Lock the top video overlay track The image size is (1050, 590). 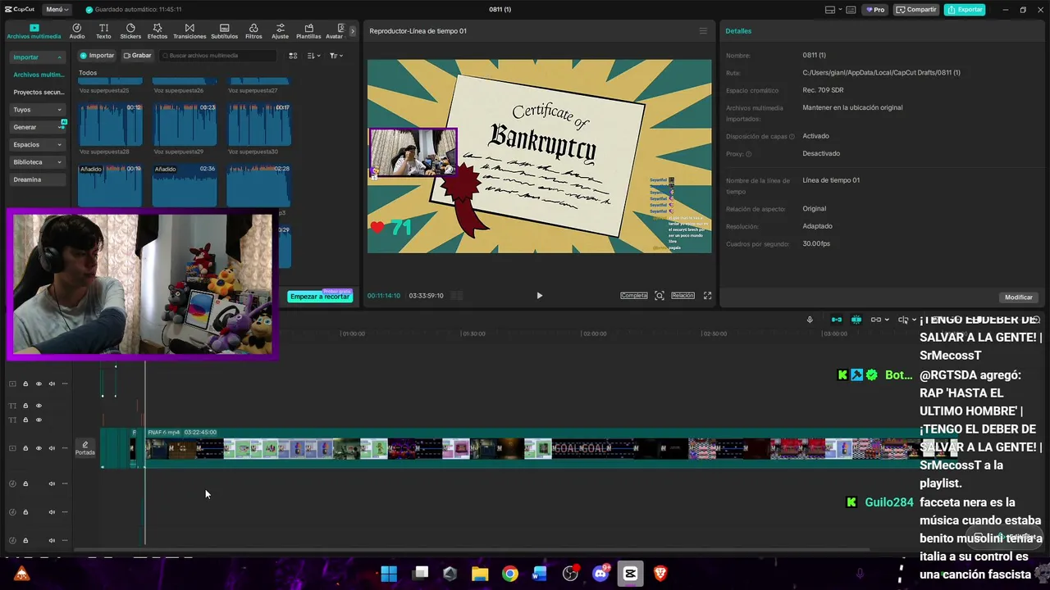(25, 383)
